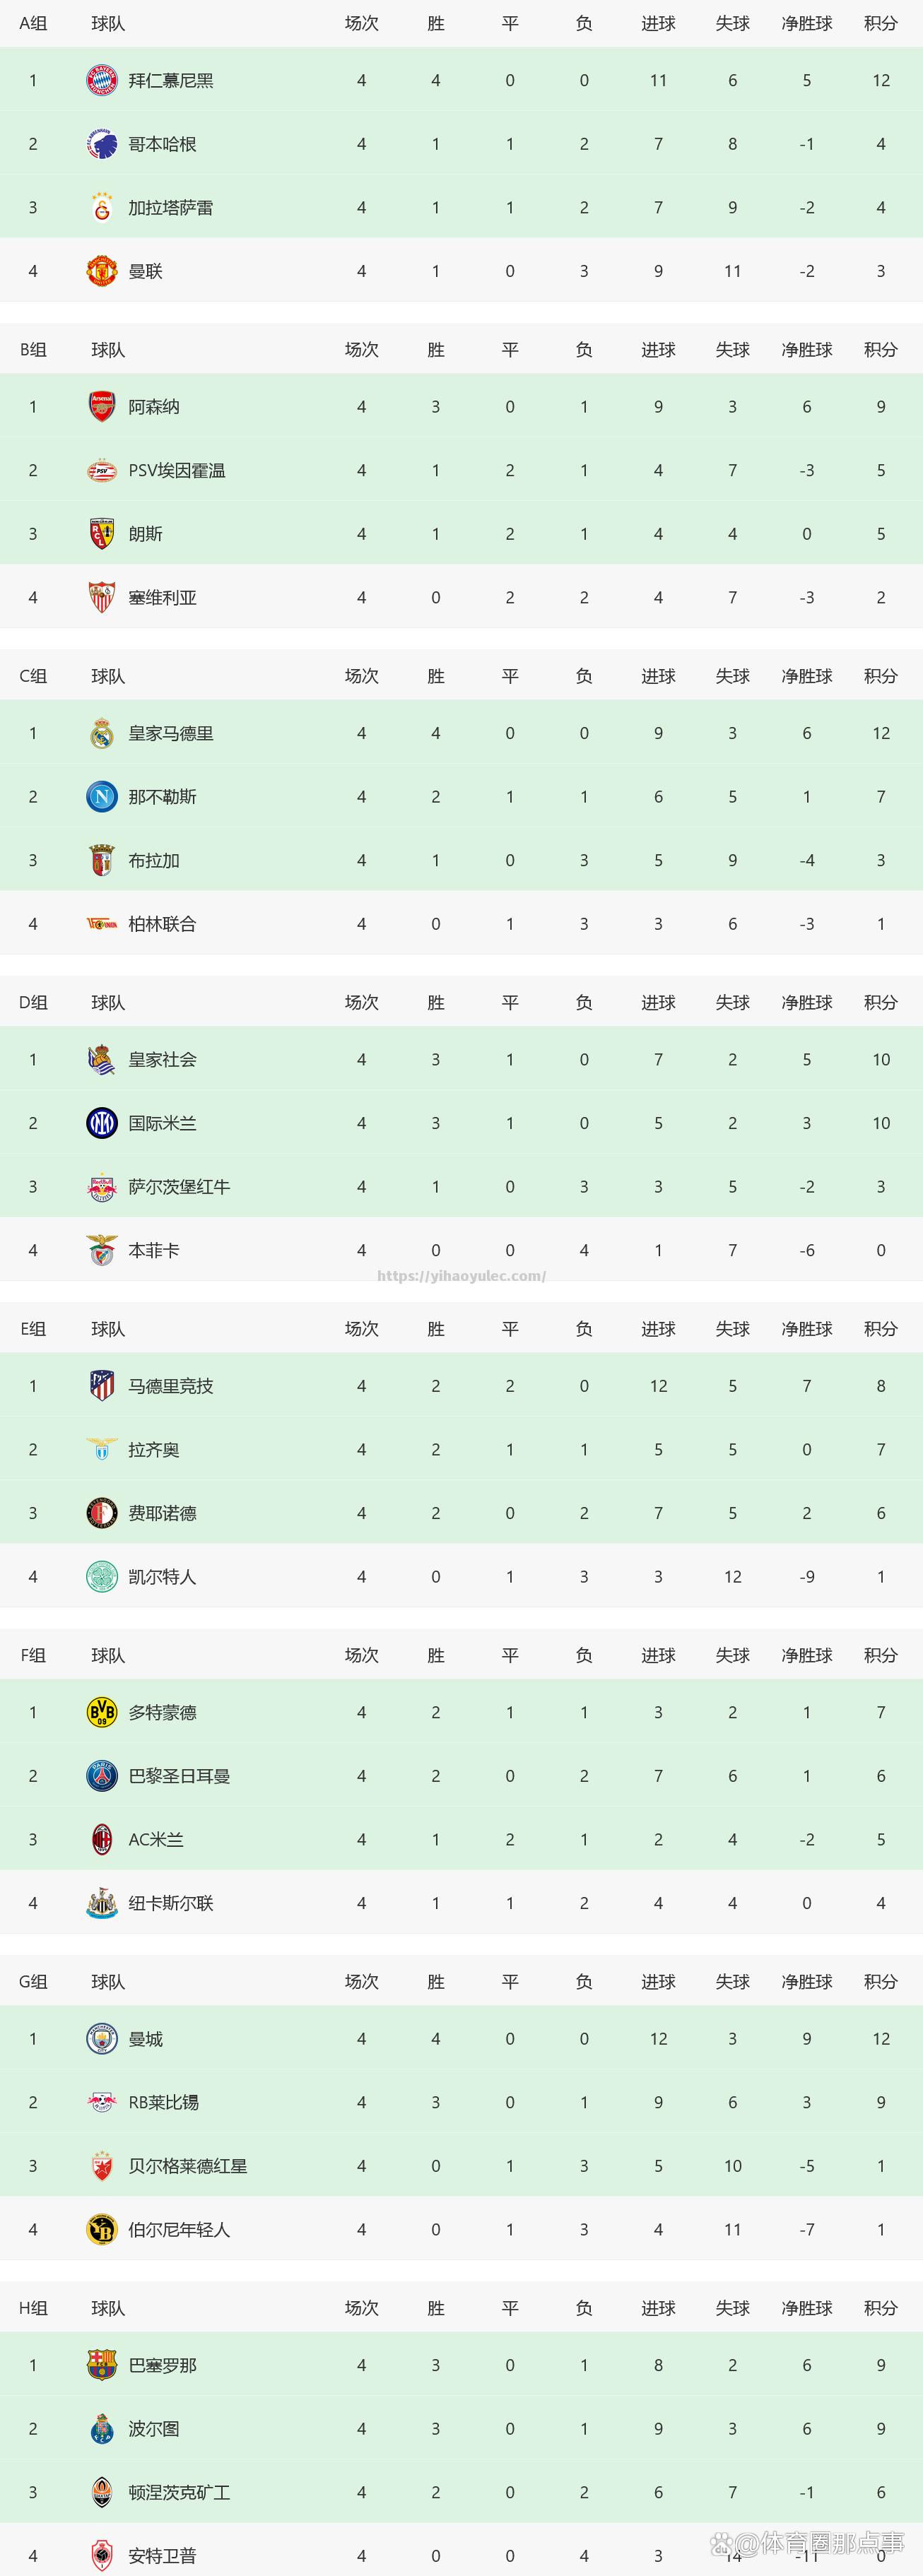Select the 纽卡斯尔联 table row name
923x2576 pixels.
click(x=171, y=1903)
